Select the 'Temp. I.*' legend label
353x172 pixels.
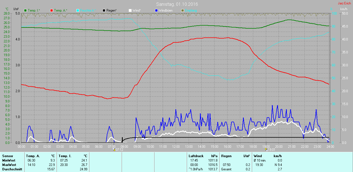[x=34, y=10]
